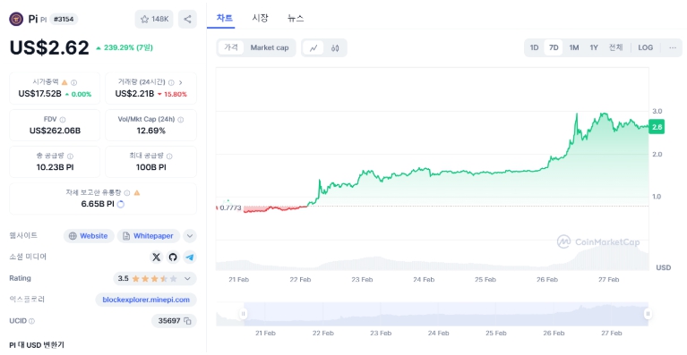687x355 pixels.
Task: Click the #3154 rank badge
Action: pyautogui.click(x=64, y=20)
